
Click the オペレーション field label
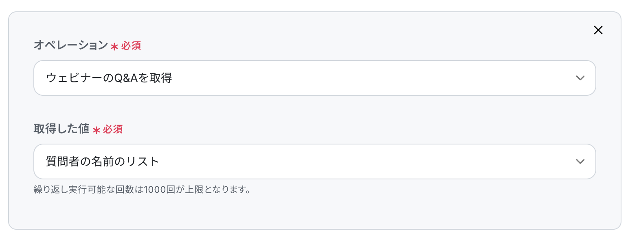click(x=71, y=45)
